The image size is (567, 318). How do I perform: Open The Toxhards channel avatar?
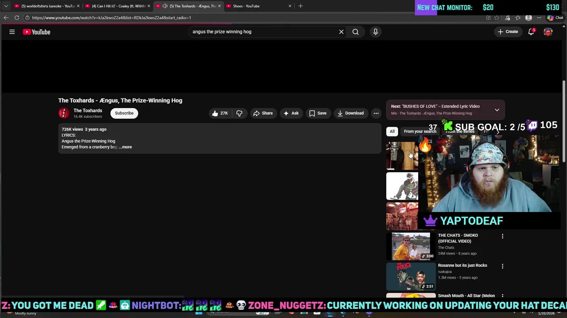(x=64, y=113)
